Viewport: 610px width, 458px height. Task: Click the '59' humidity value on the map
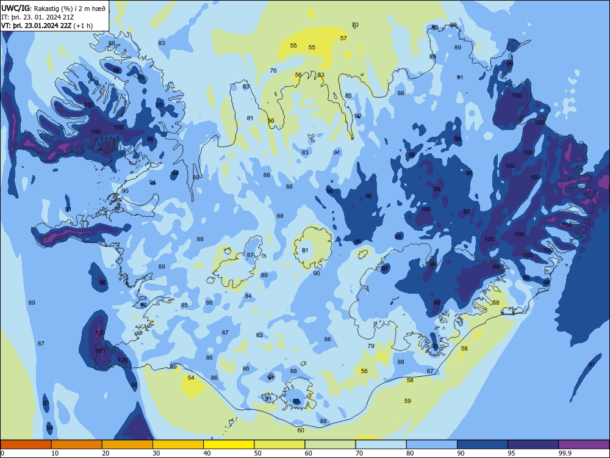tap(407, 401)
